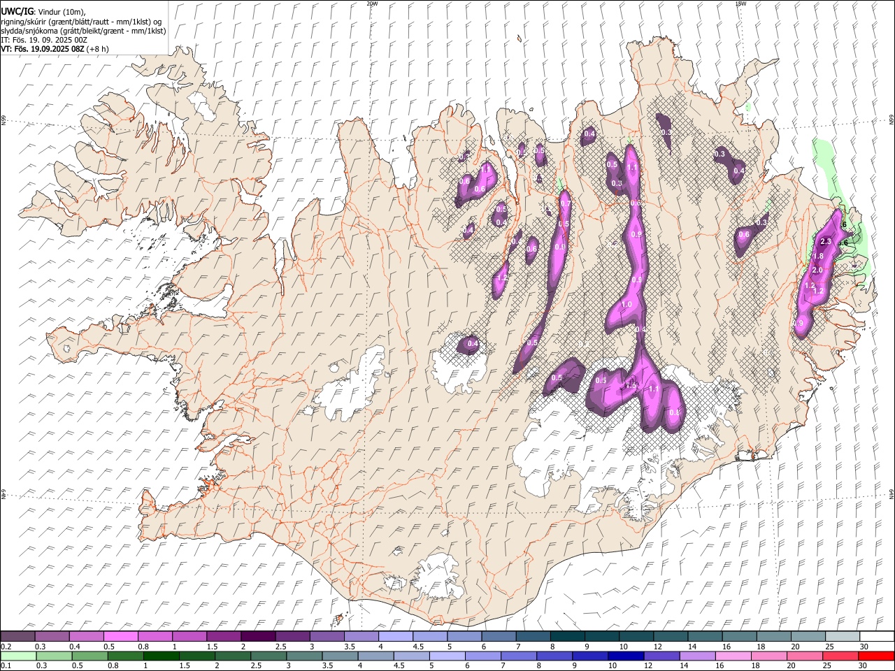Click the '2.3' precipitation value in the east
The width and height of the screenshot is (895, 671).
pyautogui.click(x=825, y=242)
